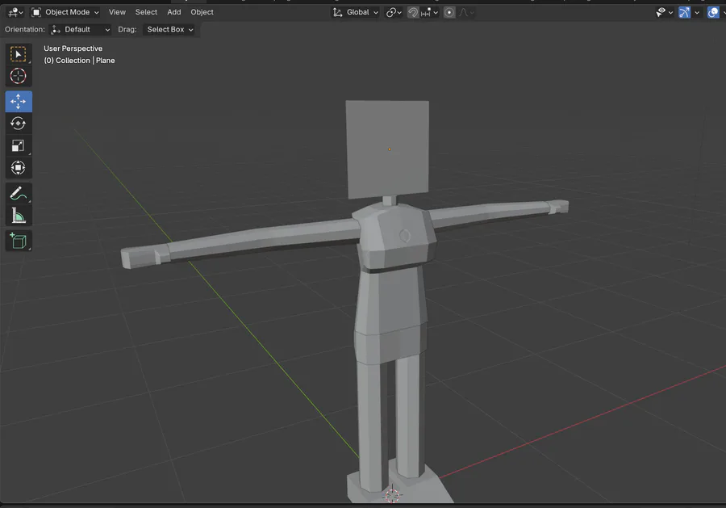Open the Object menu

point(202,12)
